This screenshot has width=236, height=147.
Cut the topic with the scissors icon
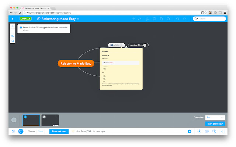click(x=147, y=19)
